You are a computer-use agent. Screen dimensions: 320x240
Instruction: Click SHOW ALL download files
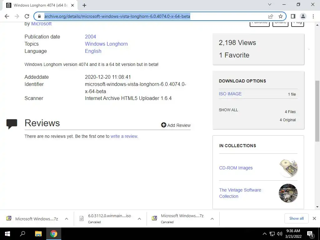pyautogui.click(x=228, y=110)
